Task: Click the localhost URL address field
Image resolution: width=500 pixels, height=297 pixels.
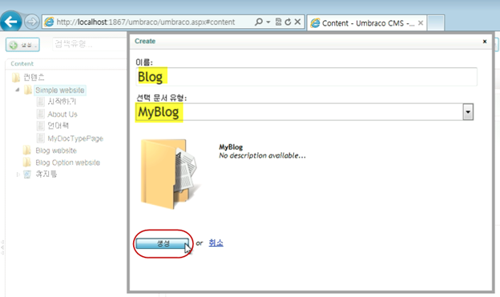Action: pyautogui.click(x=146, y=22)
